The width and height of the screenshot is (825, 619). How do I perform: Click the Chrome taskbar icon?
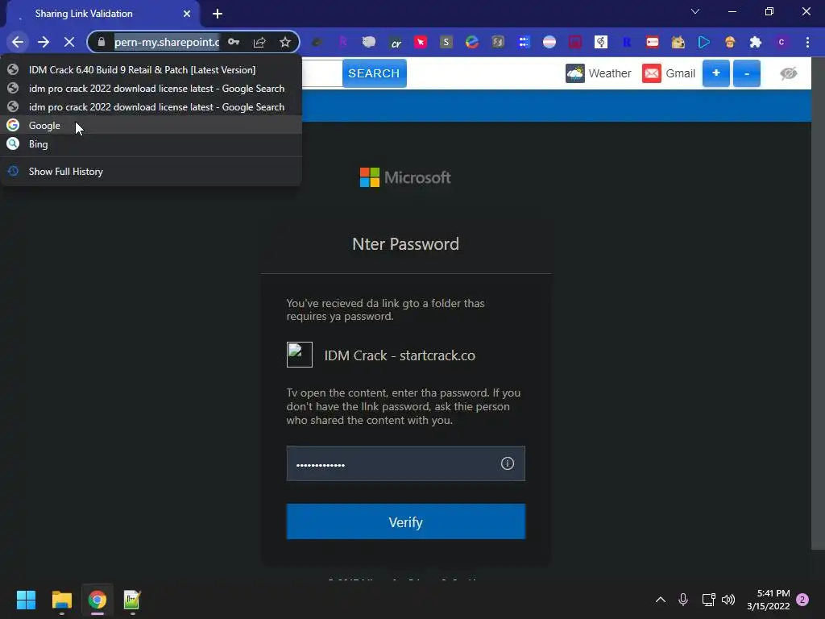click(x=97, y=600)
